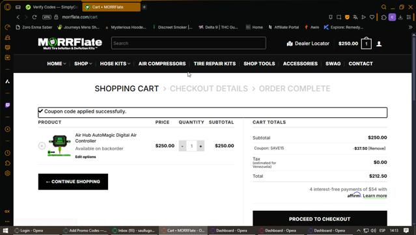Open the sidebar settings gear icon

tap(7, 173)
